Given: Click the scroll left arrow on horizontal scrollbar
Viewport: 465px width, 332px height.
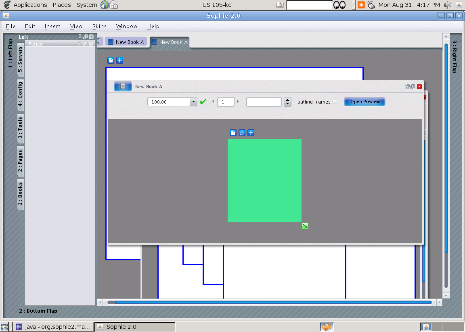Looking at the screenshot, I should point(100,302).
